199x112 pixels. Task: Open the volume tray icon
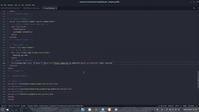pyautogui.click(x=173, y=110)
